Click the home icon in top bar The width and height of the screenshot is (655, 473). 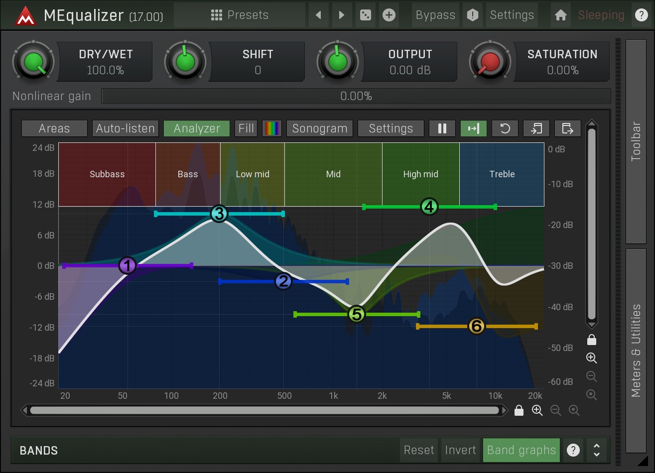point(561,15)
